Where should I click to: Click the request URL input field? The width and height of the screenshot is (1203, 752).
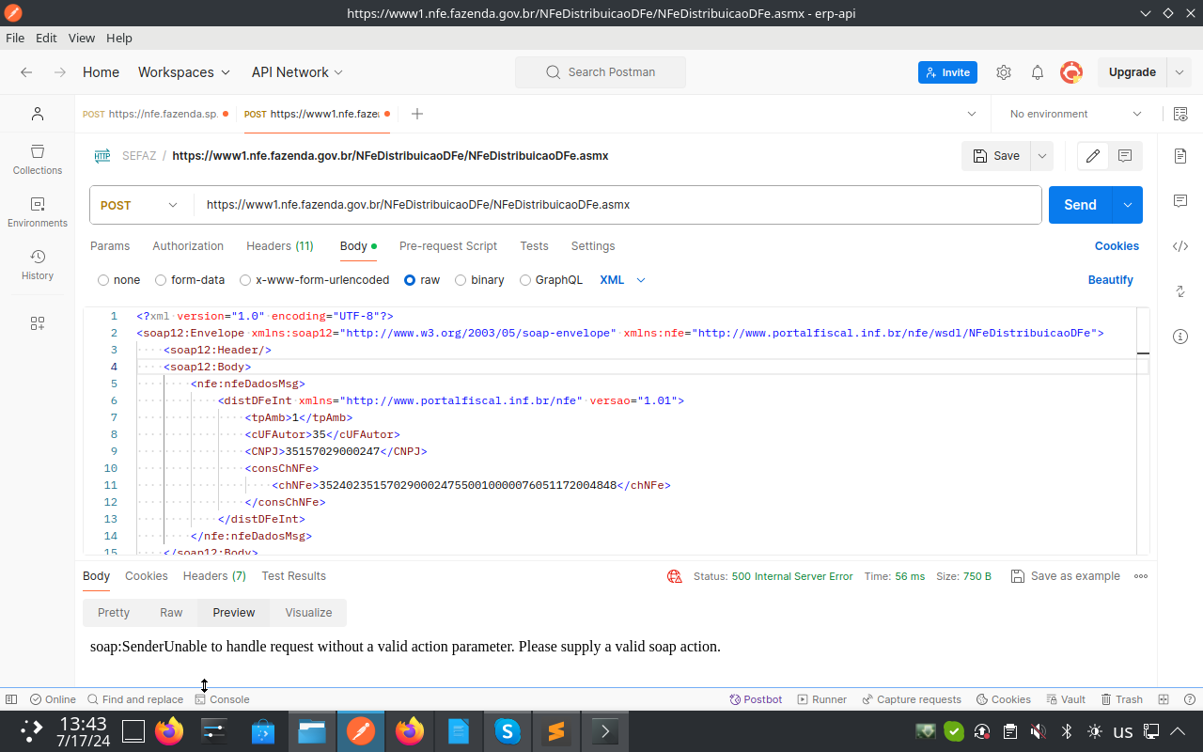[617, 205]
